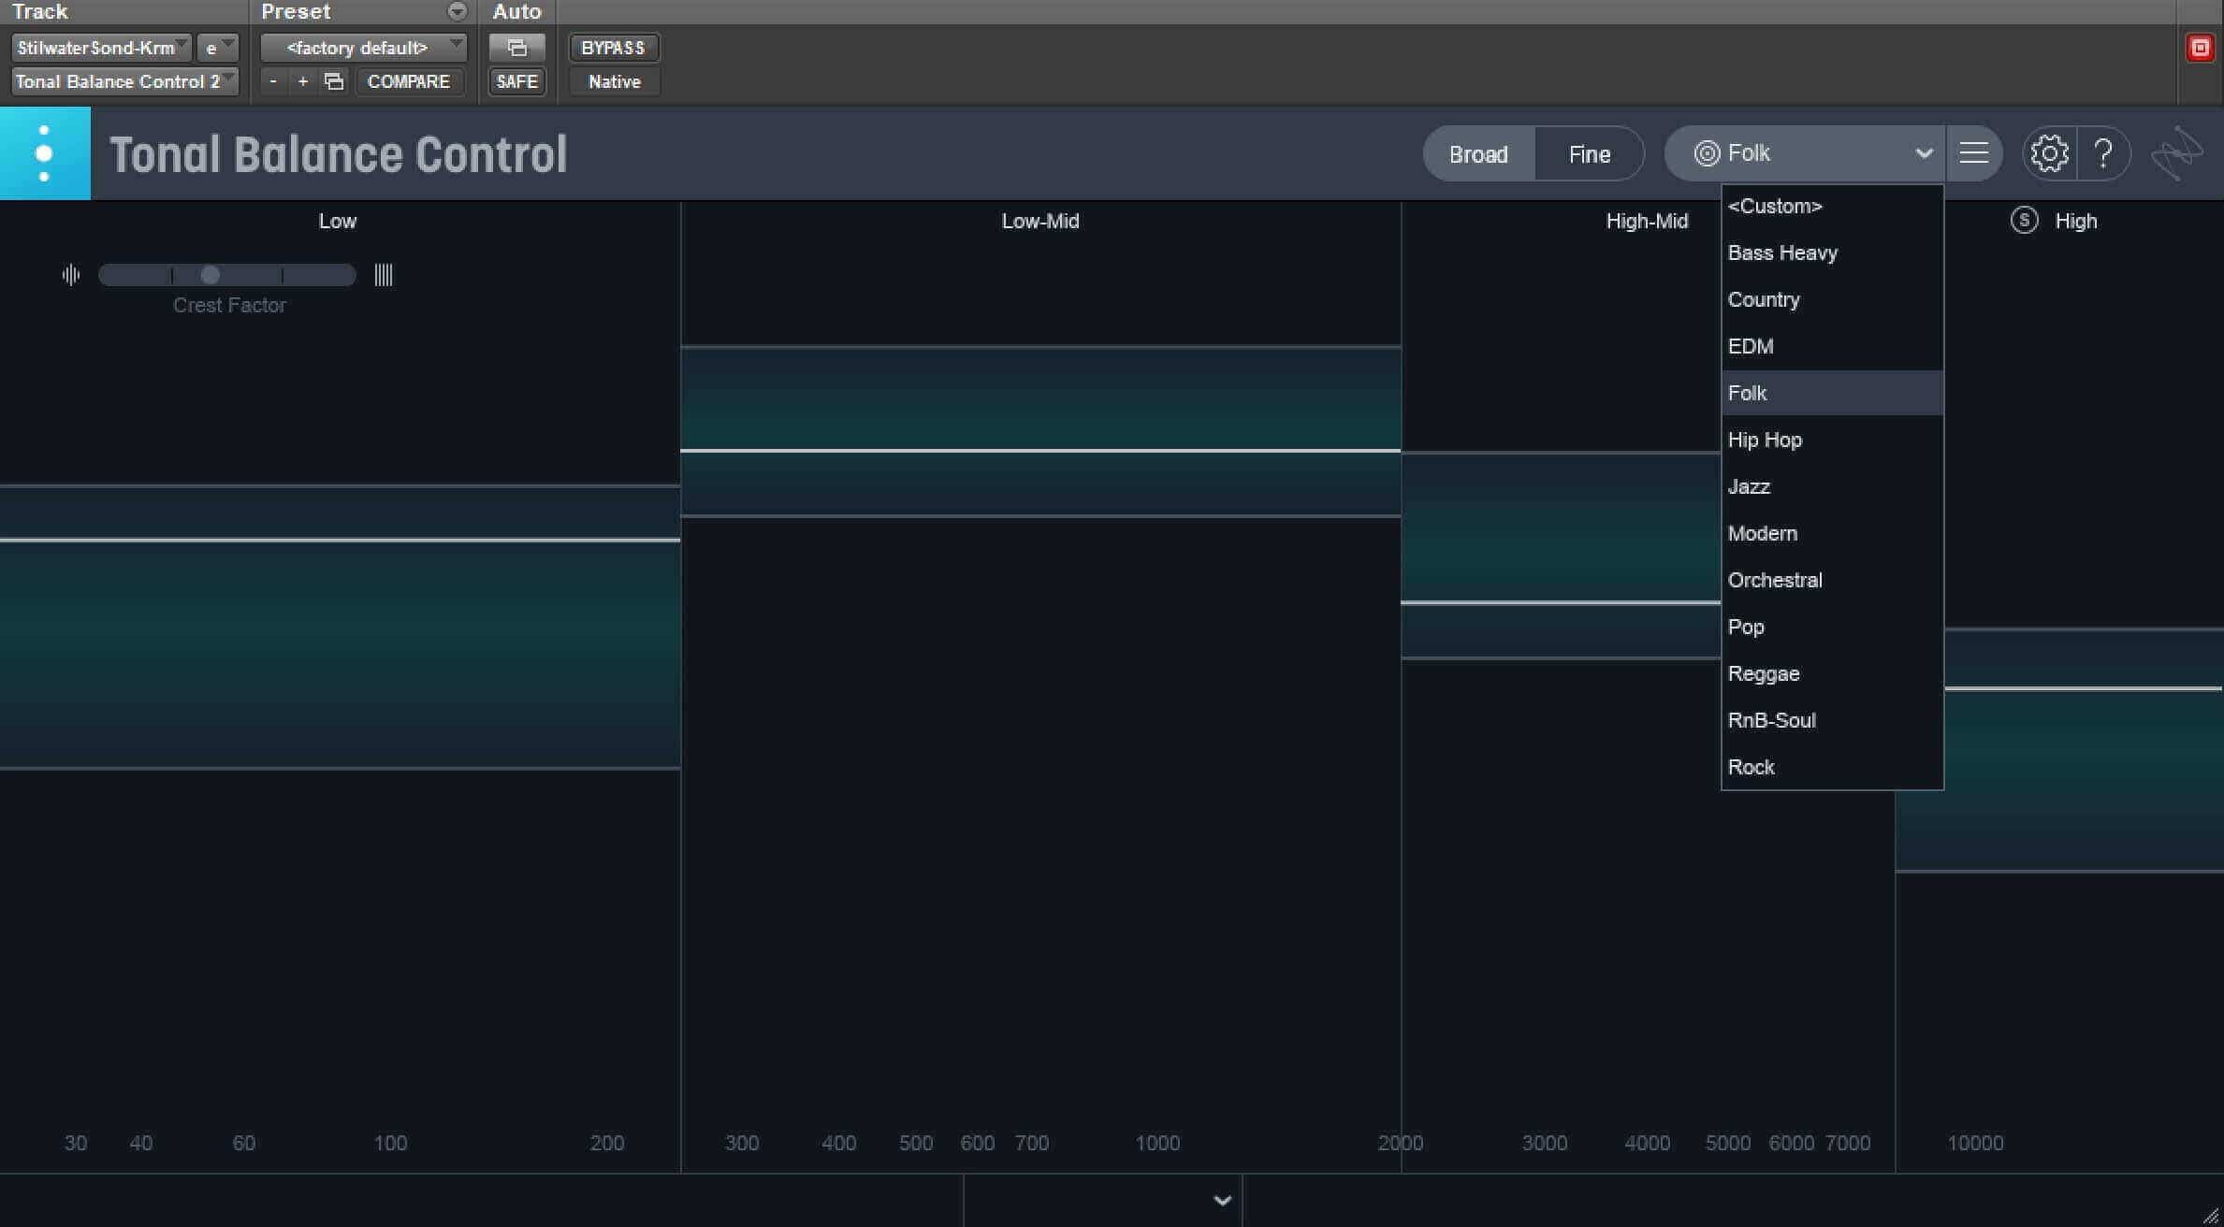
Task: Click the Crest Factor slider handle
Action: click(211, 275)
